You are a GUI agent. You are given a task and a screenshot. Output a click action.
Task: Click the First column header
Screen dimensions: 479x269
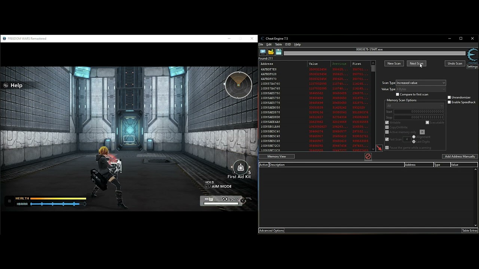pos(361,64)
